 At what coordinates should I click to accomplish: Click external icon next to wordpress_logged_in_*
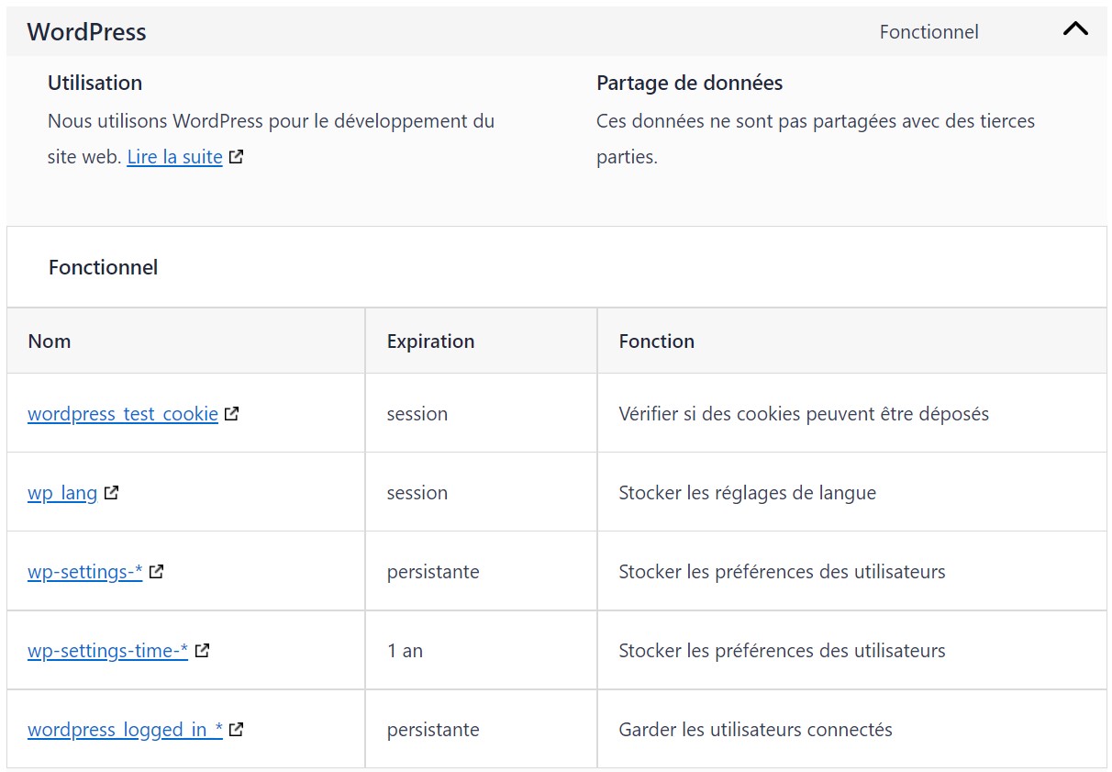point(236,729)
